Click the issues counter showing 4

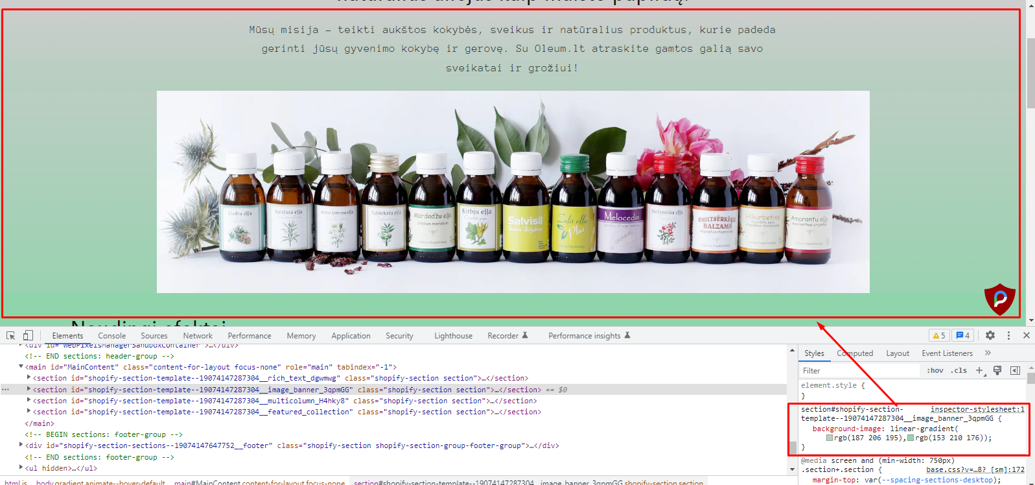tap(963, 335)
